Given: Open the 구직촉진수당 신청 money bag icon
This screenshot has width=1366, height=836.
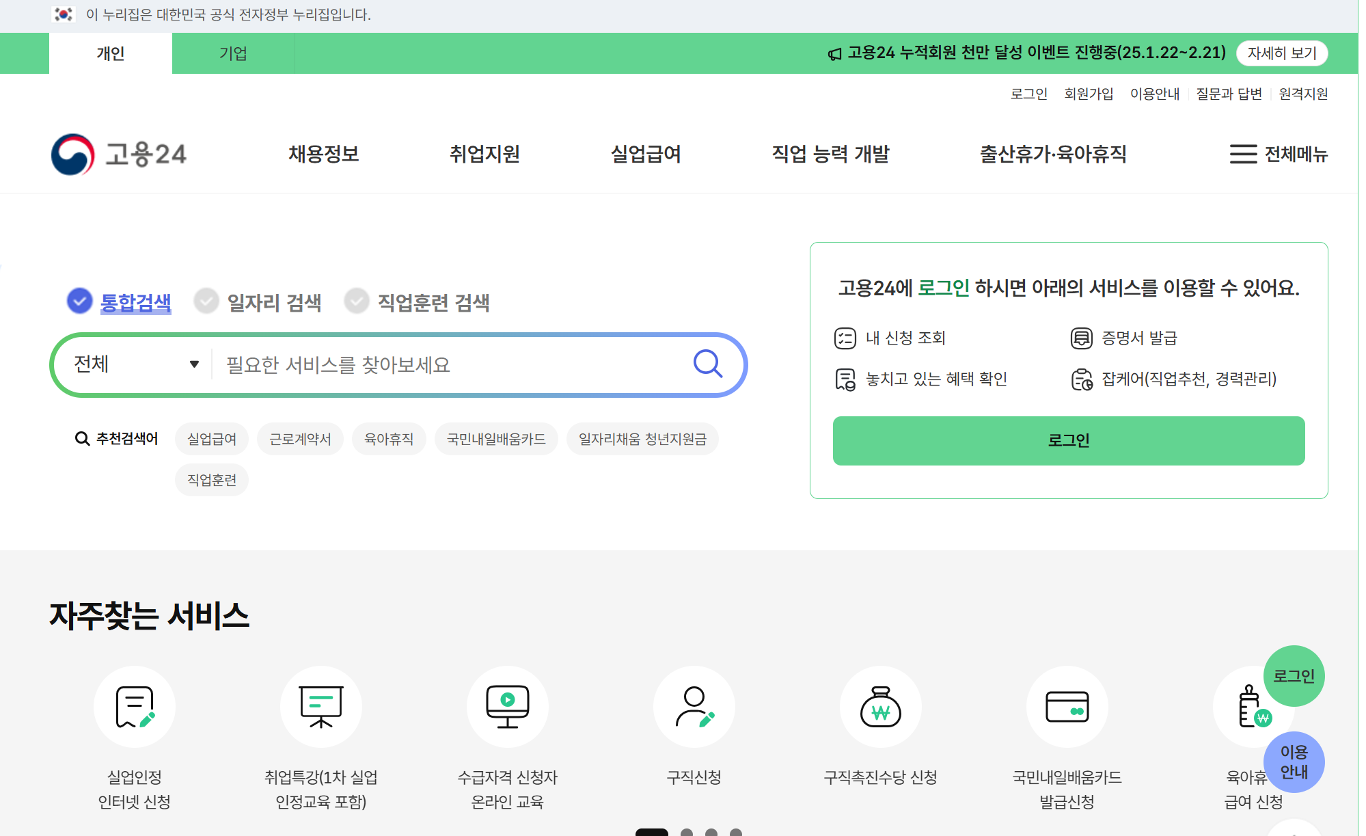Looking at the screenshot, I should [x=880, y=707].
